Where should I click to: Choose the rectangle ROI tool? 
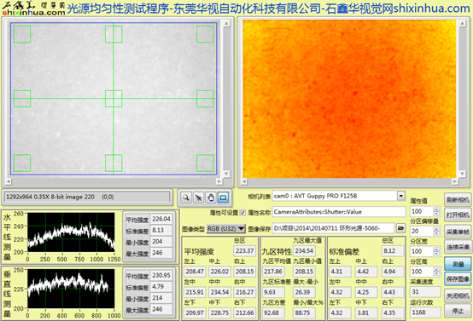(223, 198)
